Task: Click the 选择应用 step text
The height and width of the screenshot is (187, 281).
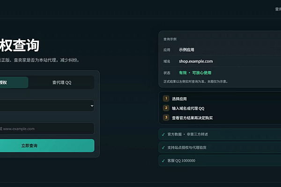Action: click(x=179, y=99)
